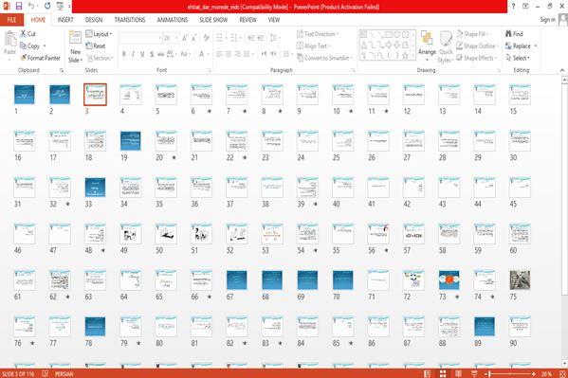The image size is (568, 378).
Task: Open the Shape Outline dropdown
Action: tap(477, 45)
